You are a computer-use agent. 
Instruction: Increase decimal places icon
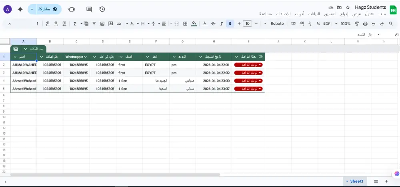pos(302,24)
